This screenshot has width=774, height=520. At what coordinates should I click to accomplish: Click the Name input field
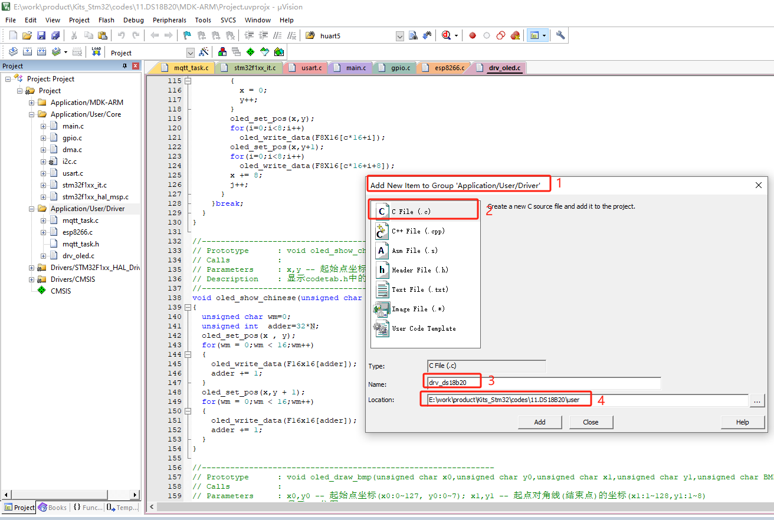click(x=544, y=383)
